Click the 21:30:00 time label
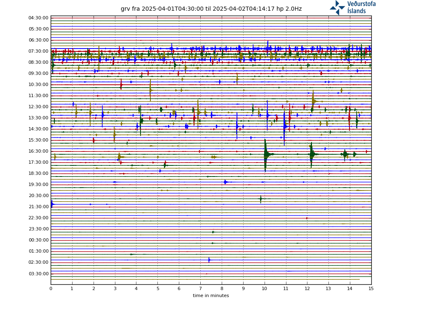422x316 pixels. pos(38,207)
